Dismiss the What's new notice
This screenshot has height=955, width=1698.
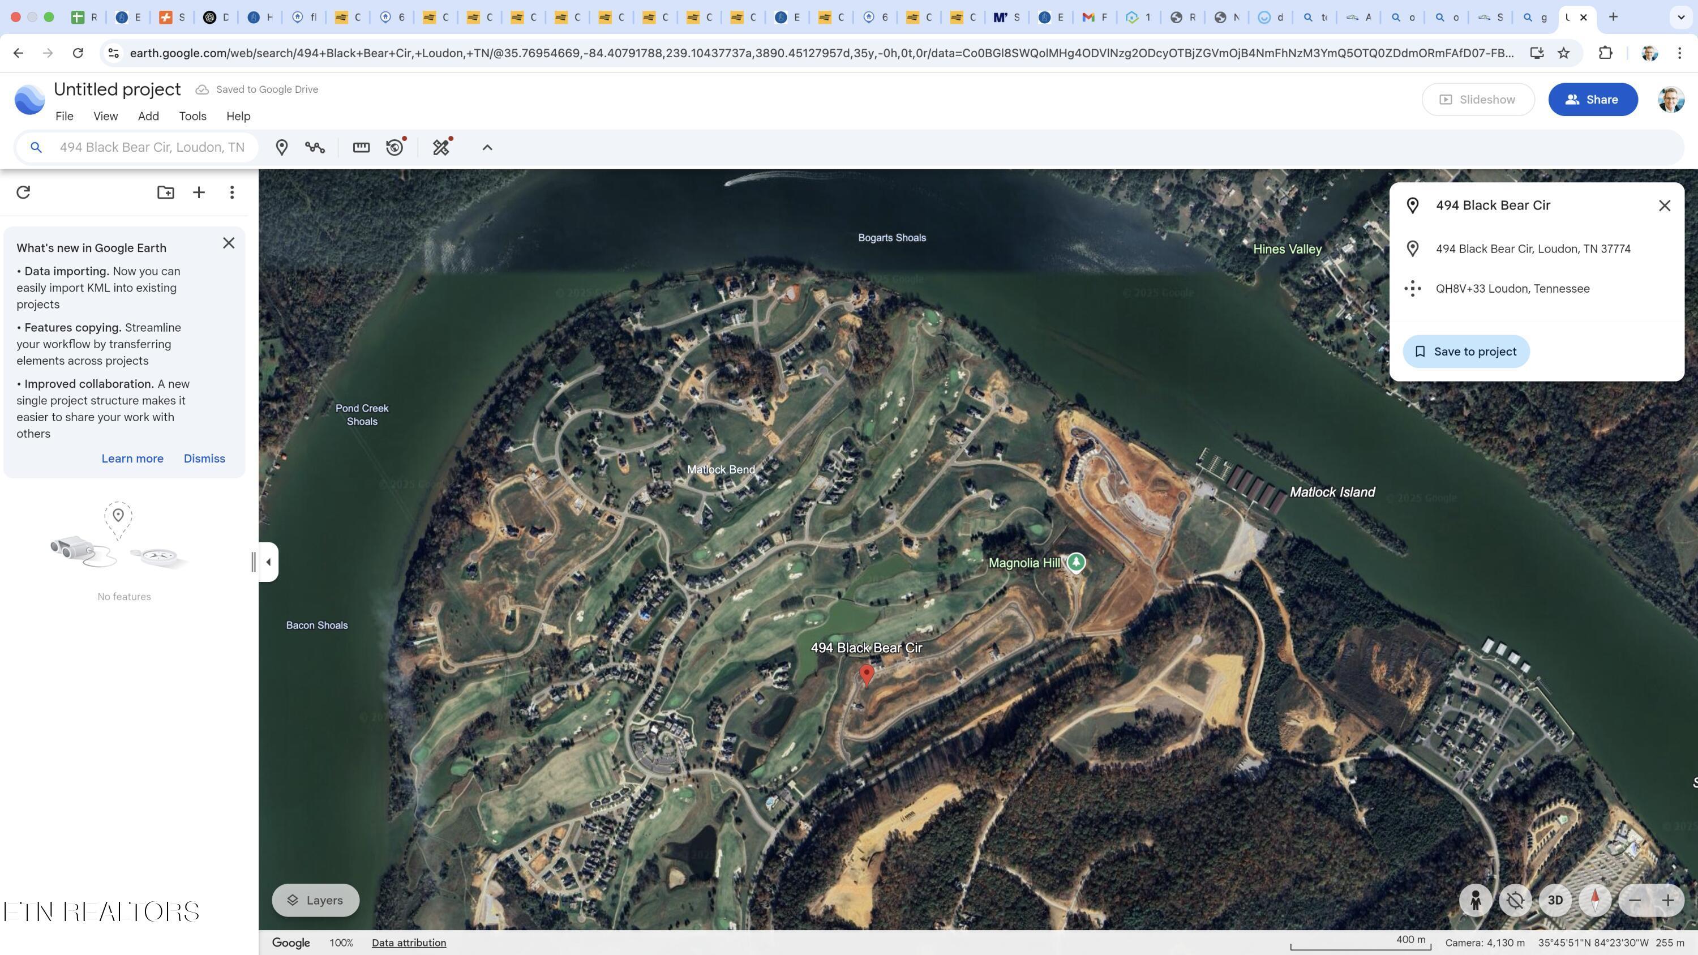coord(204,459)
